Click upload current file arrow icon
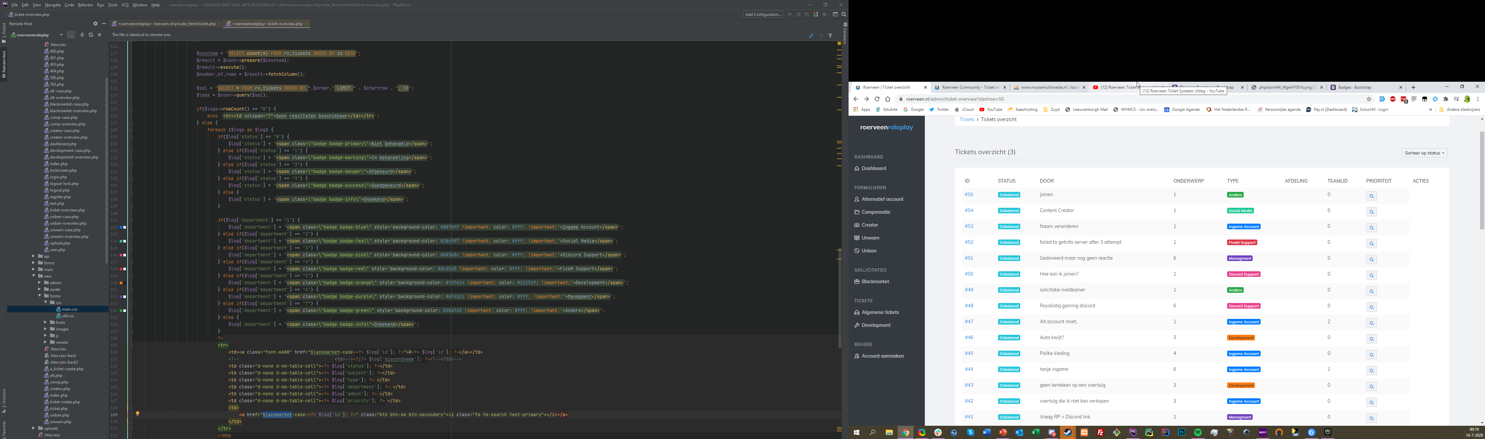 [830, 36]
